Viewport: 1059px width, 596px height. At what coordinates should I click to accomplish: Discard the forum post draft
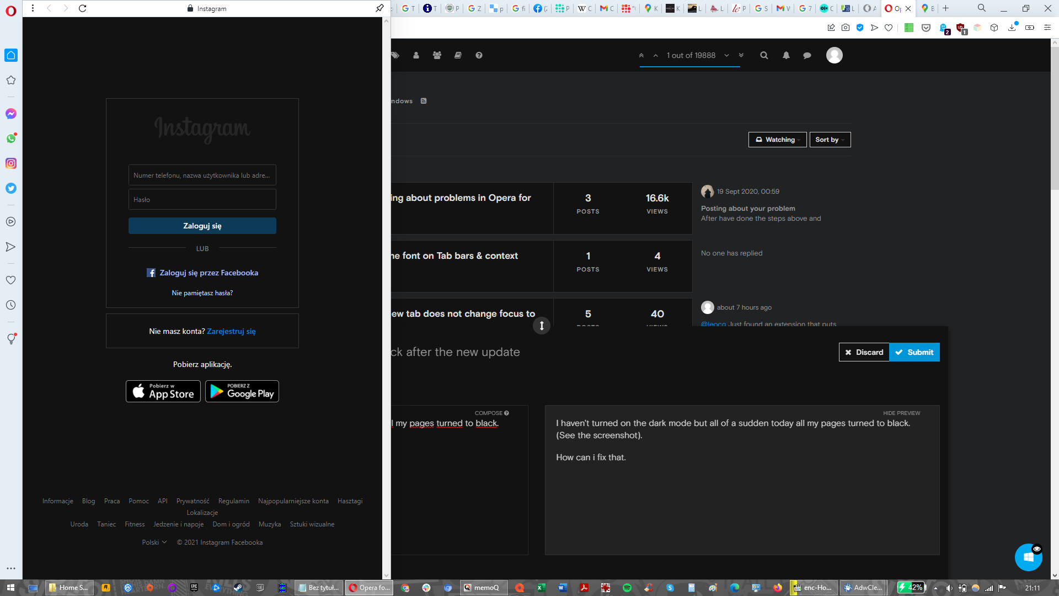click(x=864, y=352)
